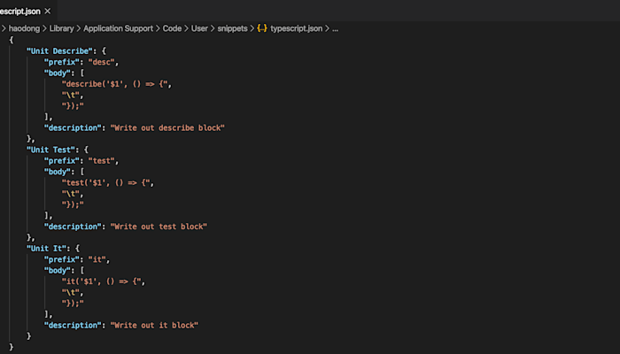Click the "Unit Test" key
620x354 pixels.
click(x=50, y=150)
